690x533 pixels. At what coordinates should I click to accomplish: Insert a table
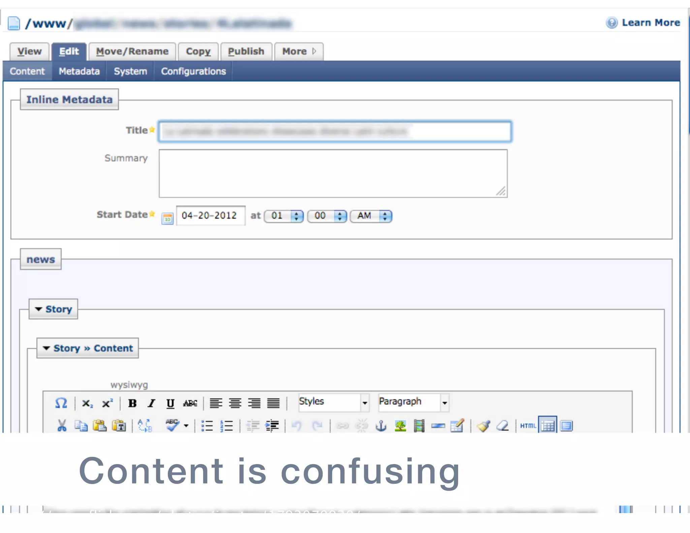[547, 425]
